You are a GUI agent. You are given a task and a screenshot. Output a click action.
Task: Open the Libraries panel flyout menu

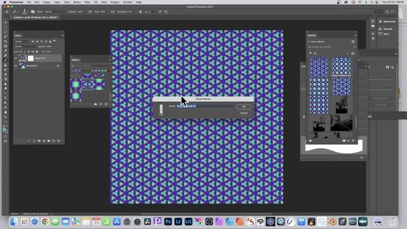355,36
